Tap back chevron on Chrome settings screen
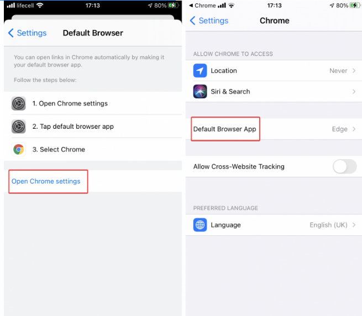The image size is (362, 316). coord(192,20)
